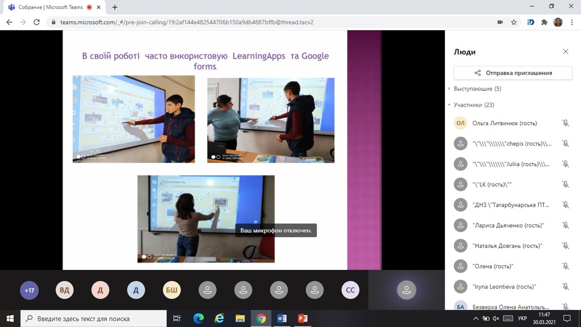
Task: Open Word from the taskbar
Action: coord(281,318)
